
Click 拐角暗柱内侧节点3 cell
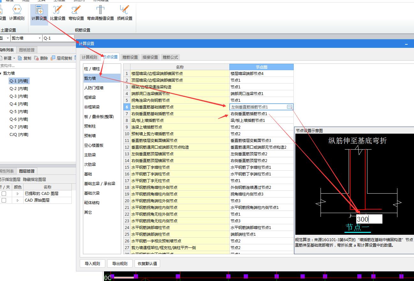(262, 194)
